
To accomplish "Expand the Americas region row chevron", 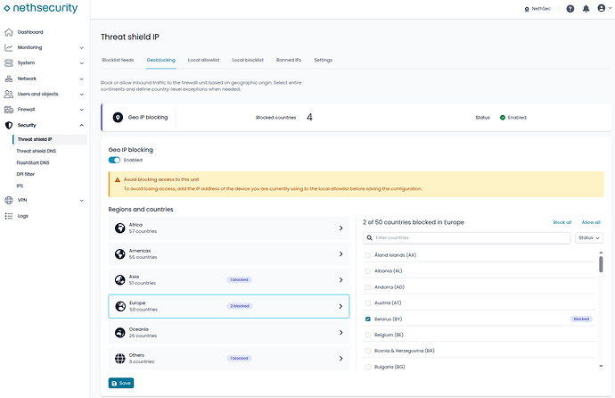I will tap(340, 254).
